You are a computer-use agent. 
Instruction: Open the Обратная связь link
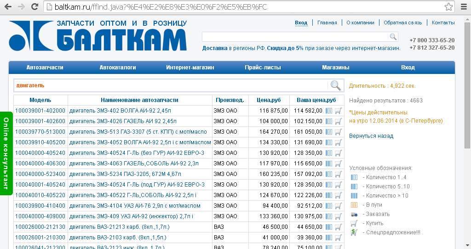click(402, 23)
